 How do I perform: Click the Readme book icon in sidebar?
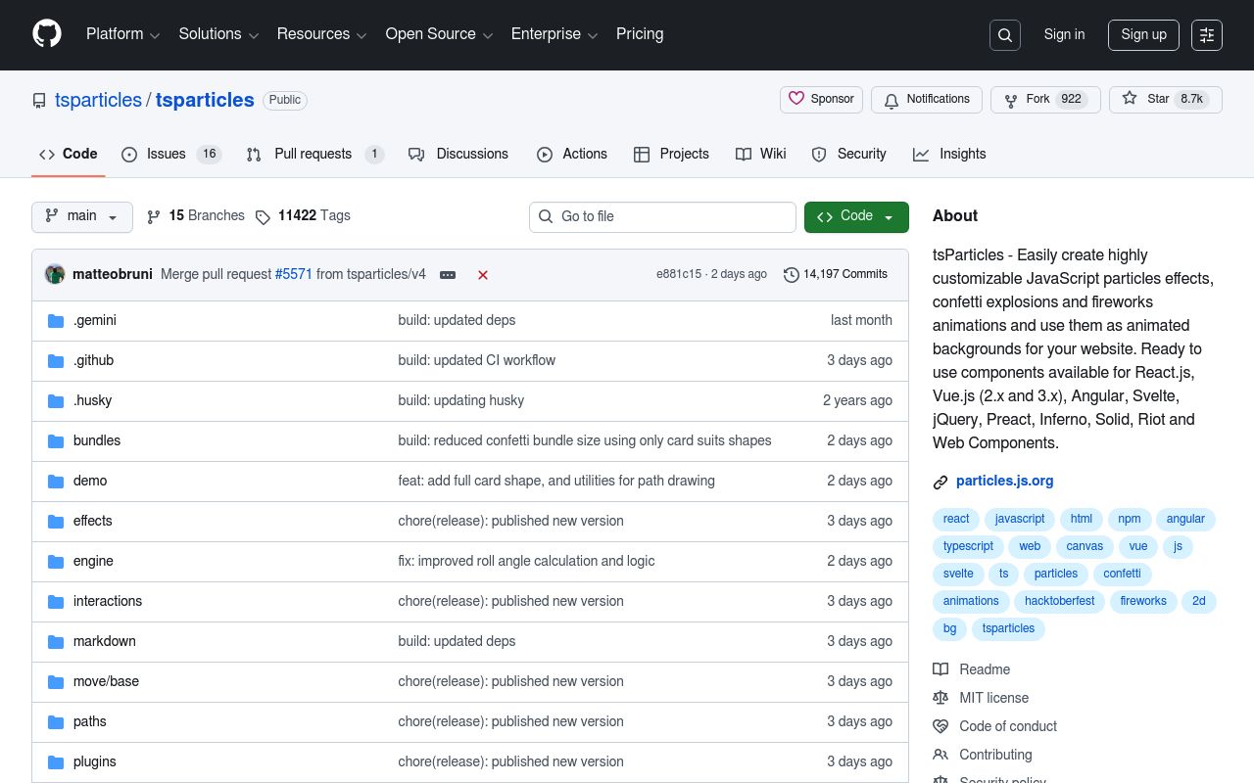[940, 669]
